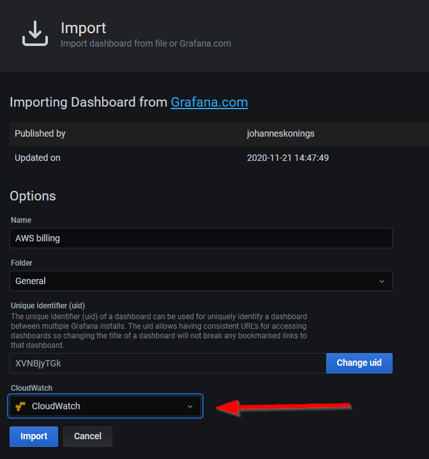This screenshot has width=429, height=459.
Task: Select the publisher name johanneskonings
Action: point(281,133)
